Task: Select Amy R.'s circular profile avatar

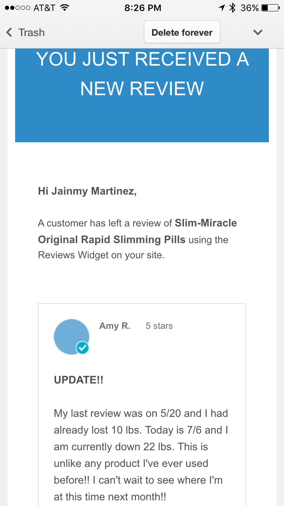Action: point(72,337)
